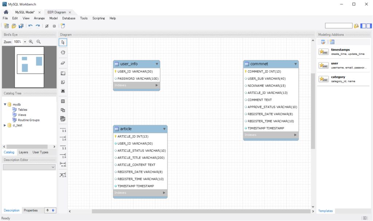
Task: Switch to the Layers tab
Action: [23, 152]
